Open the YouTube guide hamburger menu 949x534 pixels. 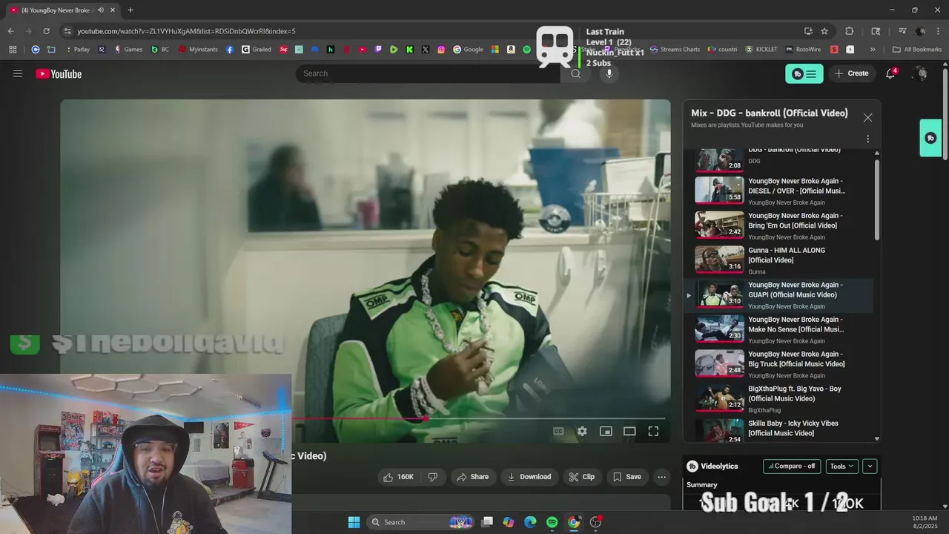tap(18, 73)
